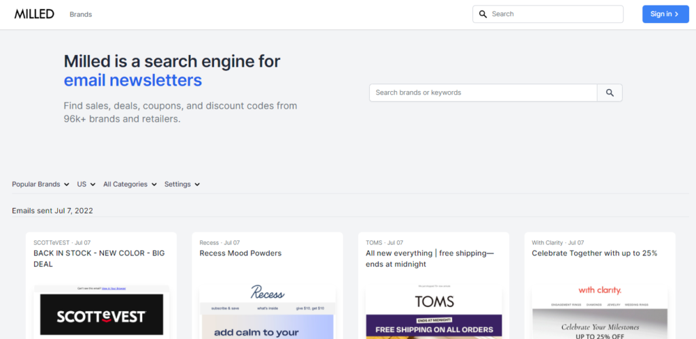
Task: Open the Settings dropdown
Action: coord(182,184)
